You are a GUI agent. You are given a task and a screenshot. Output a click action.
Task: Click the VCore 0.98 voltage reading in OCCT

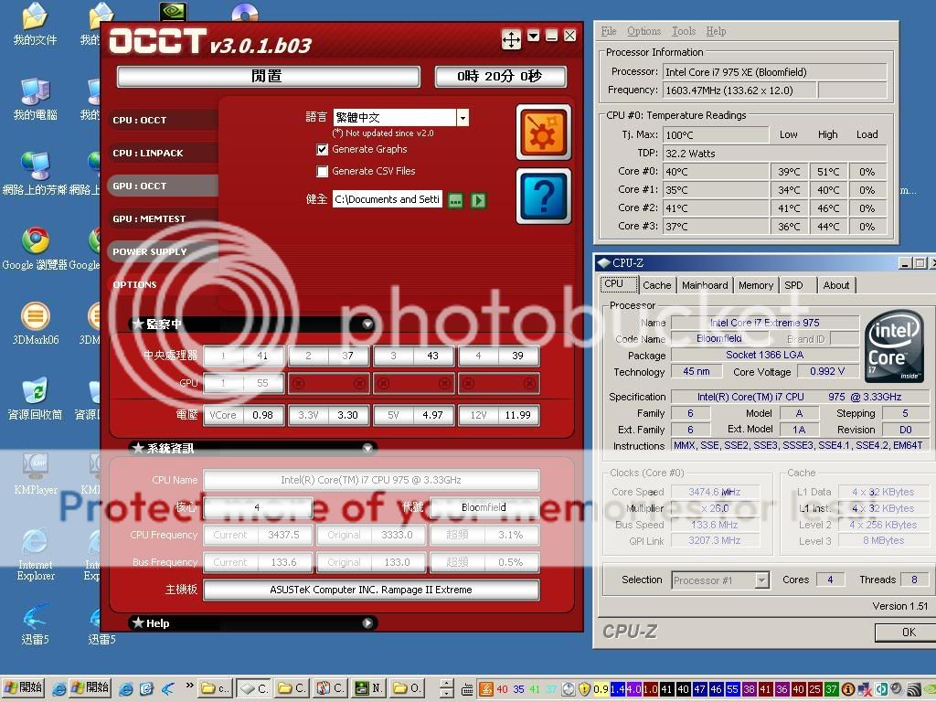point(243,416)
